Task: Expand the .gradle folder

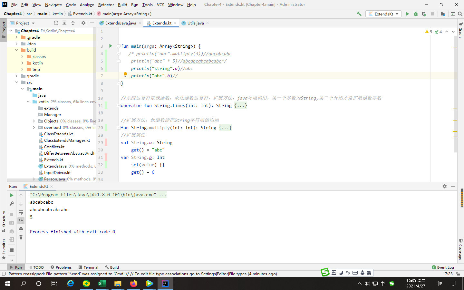Action: click(x=16, y=37)
